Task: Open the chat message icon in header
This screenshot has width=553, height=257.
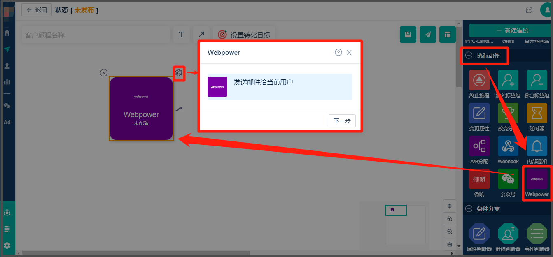Action: tap(529, 10)
